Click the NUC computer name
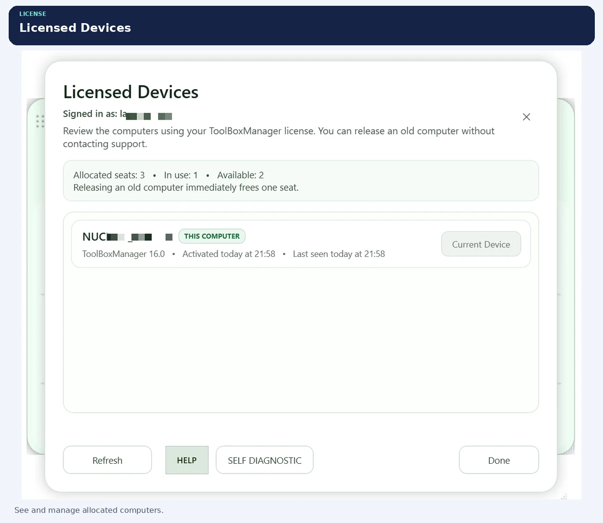Image resolution: width=603 pixels, height=523 pixels. click(127, 237)
